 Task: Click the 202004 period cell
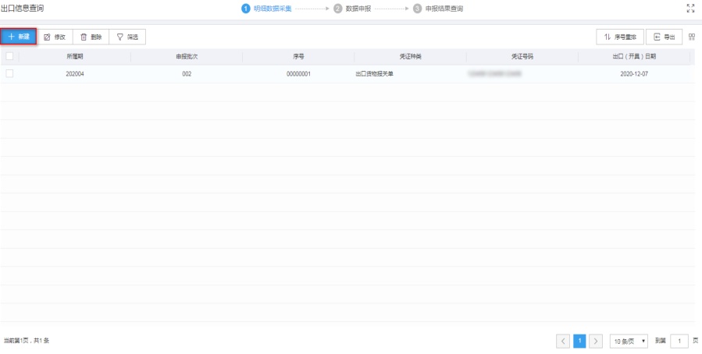pyautogui.click(x=75, y=74)
